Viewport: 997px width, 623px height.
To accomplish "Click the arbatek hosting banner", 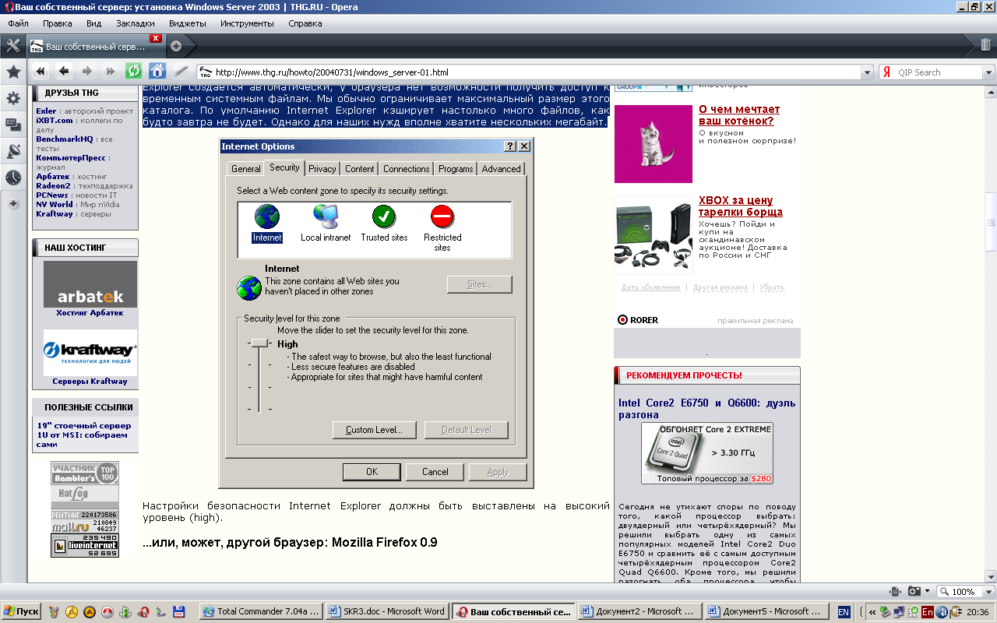I will tap(90, 284).
